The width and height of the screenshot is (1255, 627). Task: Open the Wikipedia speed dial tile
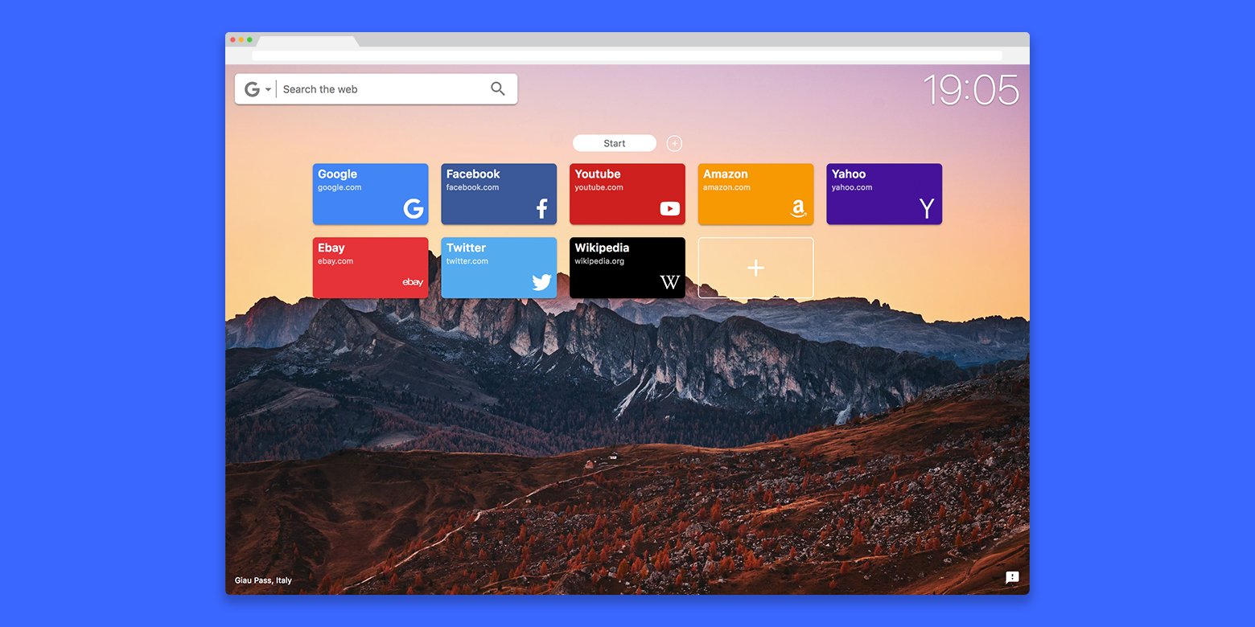[x=627, y=268]
